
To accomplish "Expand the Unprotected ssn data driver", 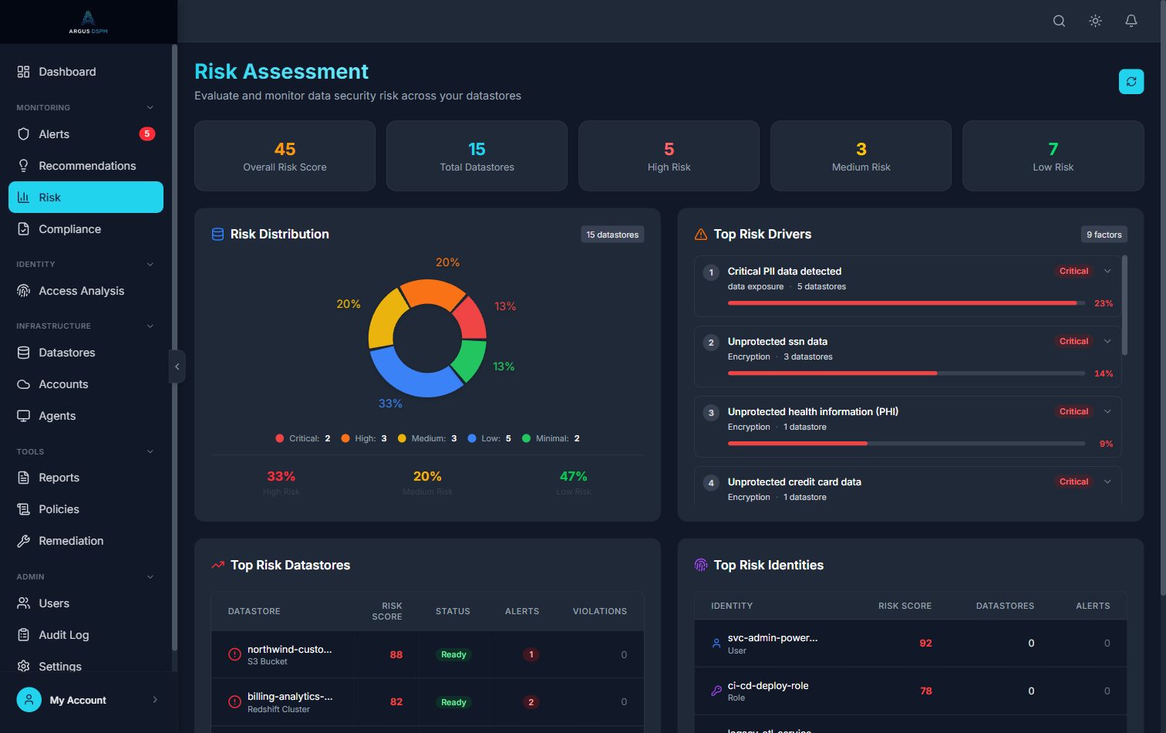I will pos(1107,341).
